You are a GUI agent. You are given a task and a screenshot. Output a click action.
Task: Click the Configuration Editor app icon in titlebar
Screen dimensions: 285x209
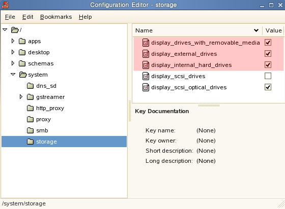(x=5, y=5)
